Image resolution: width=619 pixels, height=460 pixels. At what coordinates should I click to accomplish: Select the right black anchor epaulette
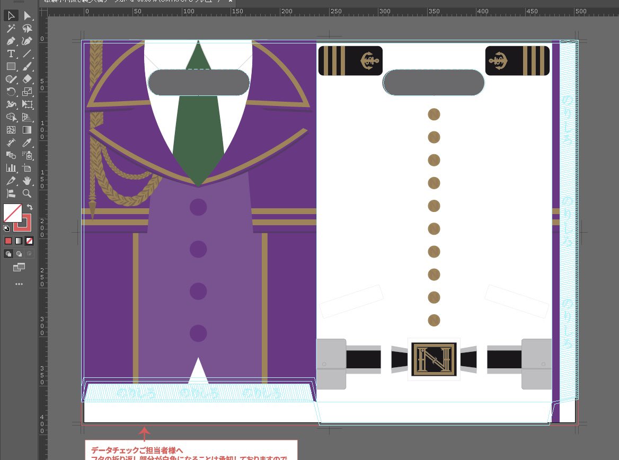517,60
